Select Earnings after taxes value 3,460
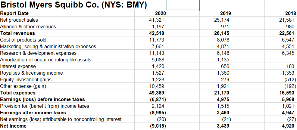The width and height of the screenshot is (297, 130). (224, 113)
